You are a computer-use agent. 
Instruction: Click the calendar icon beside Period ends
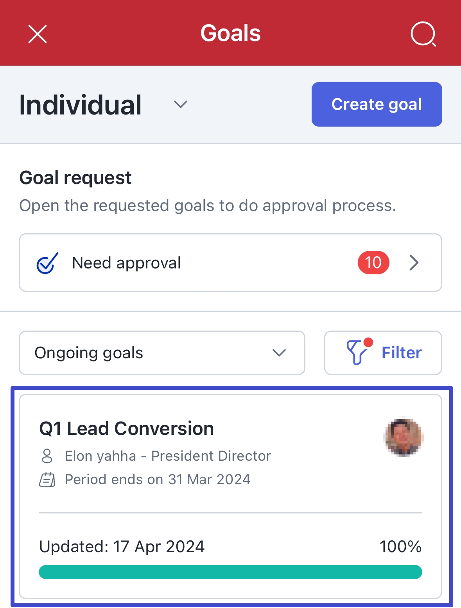47,479
